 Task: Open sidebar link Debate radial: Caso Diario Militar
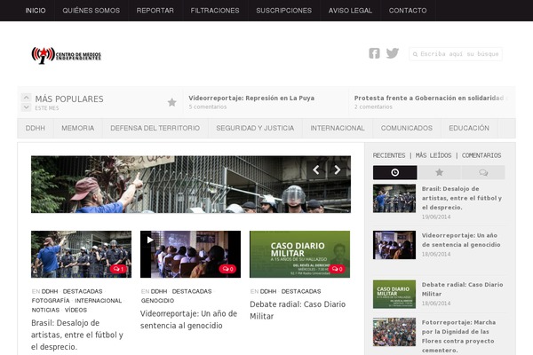coord(462,289)
